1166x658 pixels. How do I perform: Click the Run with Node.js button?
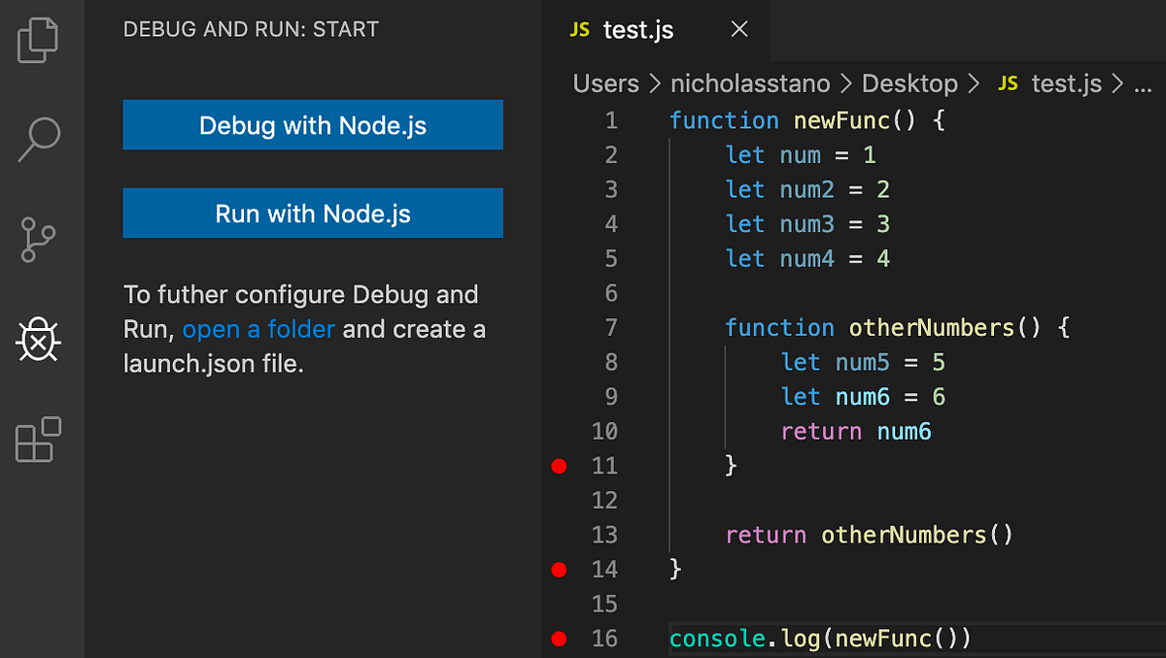pos(313,213)
